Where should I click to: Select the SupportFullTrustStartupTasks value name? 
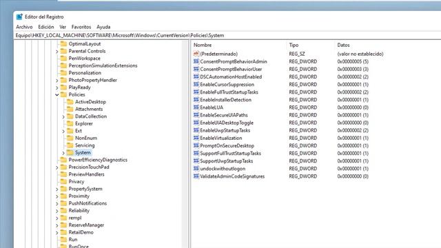click(x=230, y=153)
